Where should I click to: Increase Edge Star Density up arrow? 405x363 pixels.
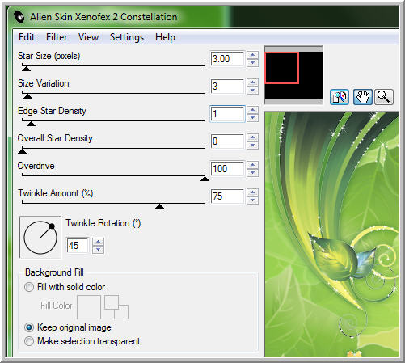[x=252, y=110]
